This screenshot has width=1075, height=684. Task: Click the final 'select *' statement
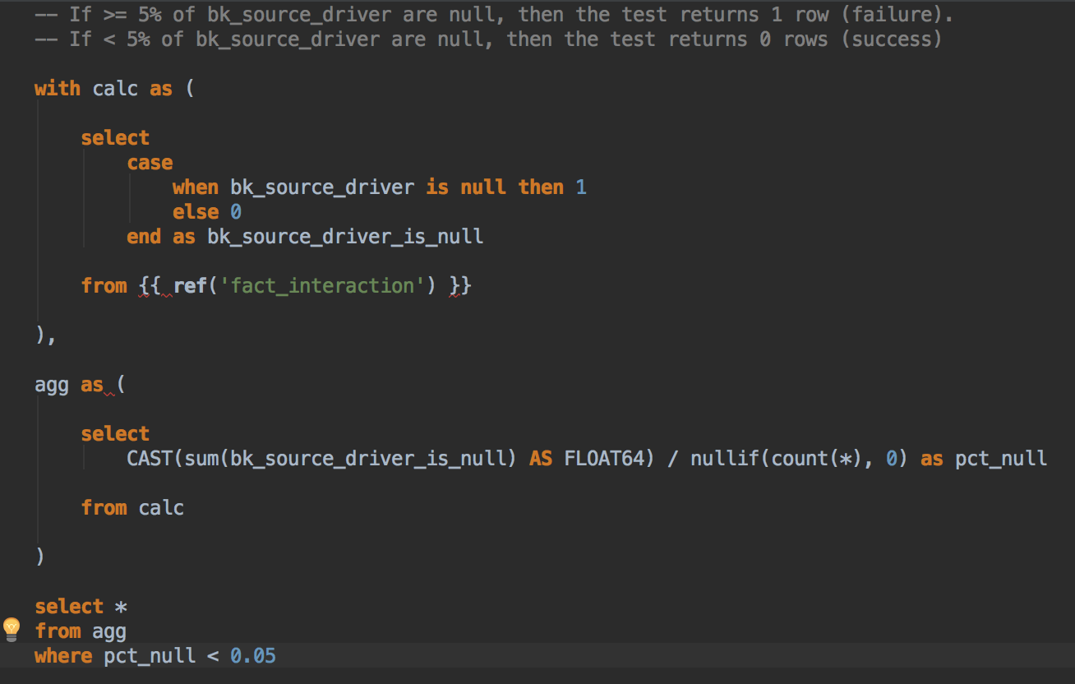point(81,607)
